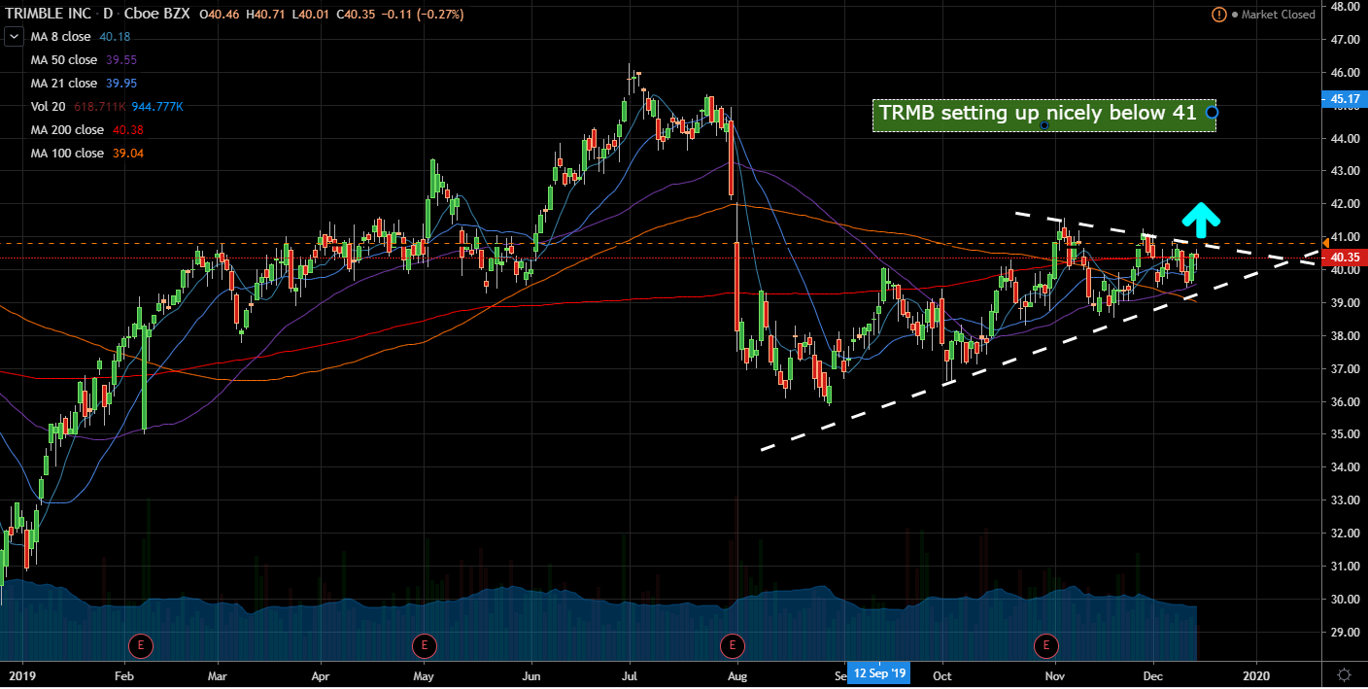
Task: Click the open price O40.46
Action: point(219,15)
